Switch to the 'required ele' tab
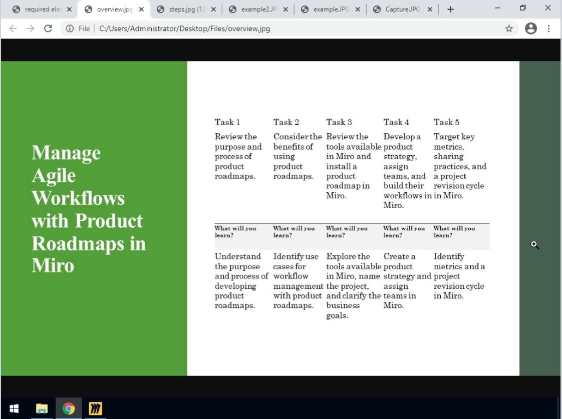The height and width of the screenshot is (419, 562). pyautogui.click(x=40, y=10)
